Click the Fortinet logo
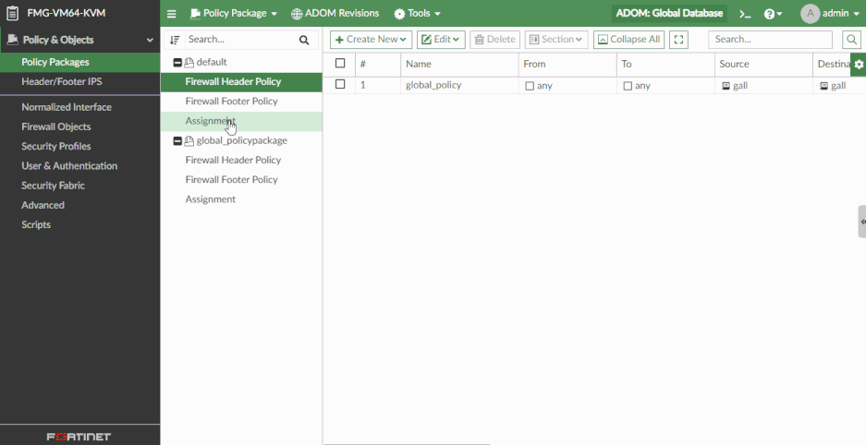This screenshot has height=445, width=866. coord(79,437)
